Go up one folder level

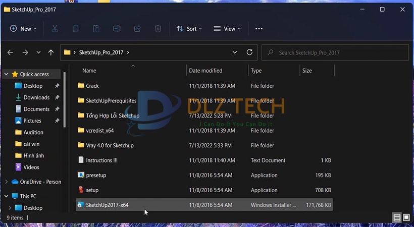[x=50, y=52]
